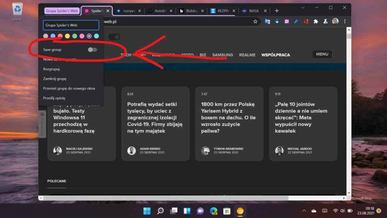
Task: Launch Edge Canary from the taskbar
Action: pos(214,211)
